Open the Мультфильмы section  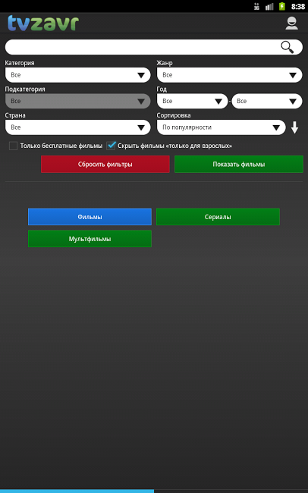click(90, 239)
